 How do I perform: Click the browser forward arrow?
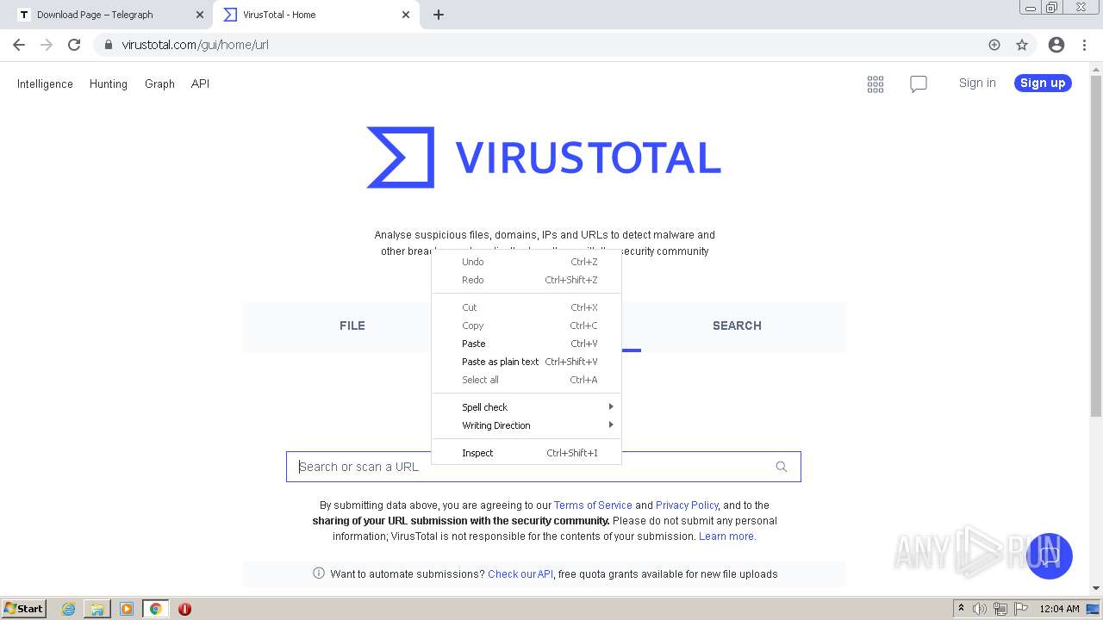tap(47, 45)
